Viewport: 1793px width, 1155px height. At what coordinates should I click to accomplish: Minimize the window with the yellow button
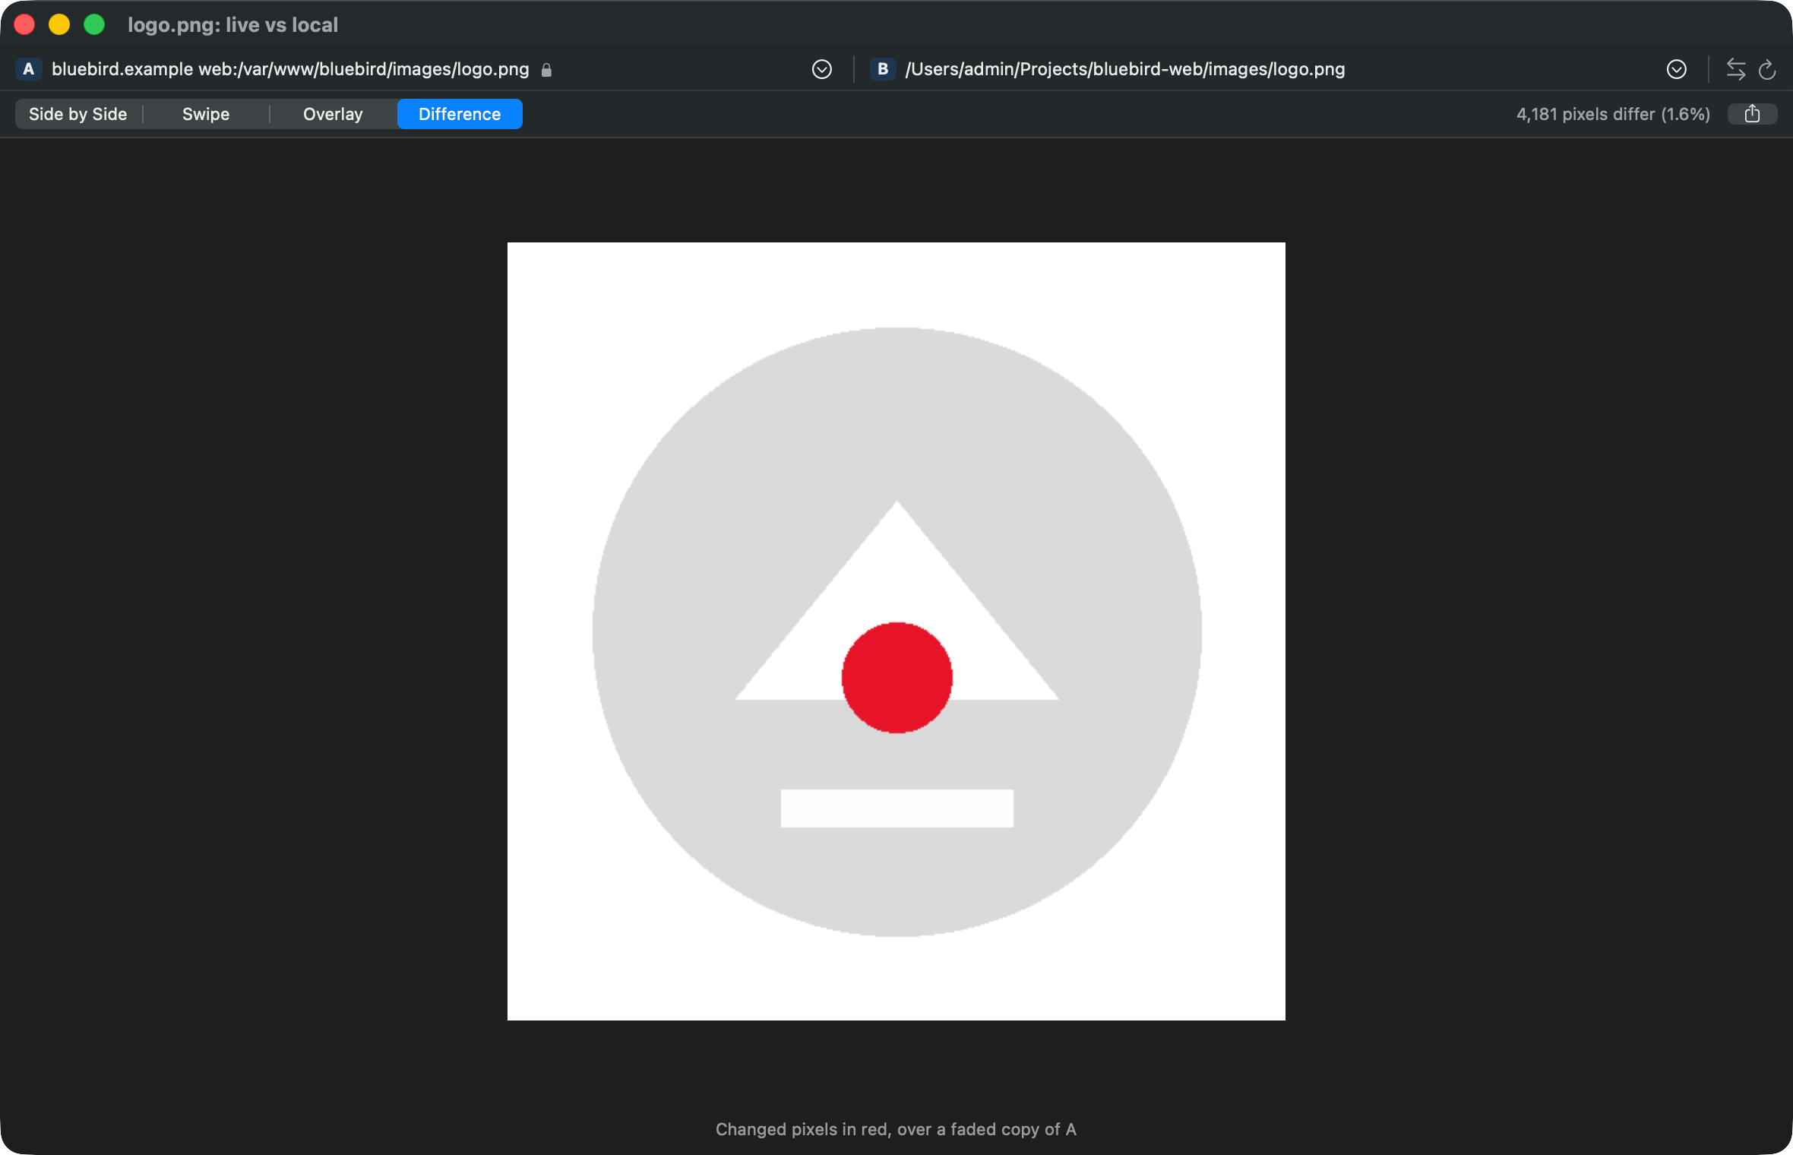tap(59, 24)
